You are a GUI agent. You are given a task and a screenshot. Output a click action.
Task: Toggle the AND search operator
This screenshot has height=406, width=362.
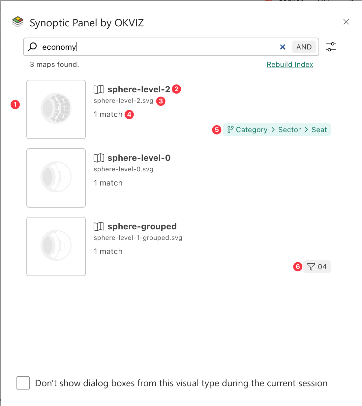[x=304, y=47]
